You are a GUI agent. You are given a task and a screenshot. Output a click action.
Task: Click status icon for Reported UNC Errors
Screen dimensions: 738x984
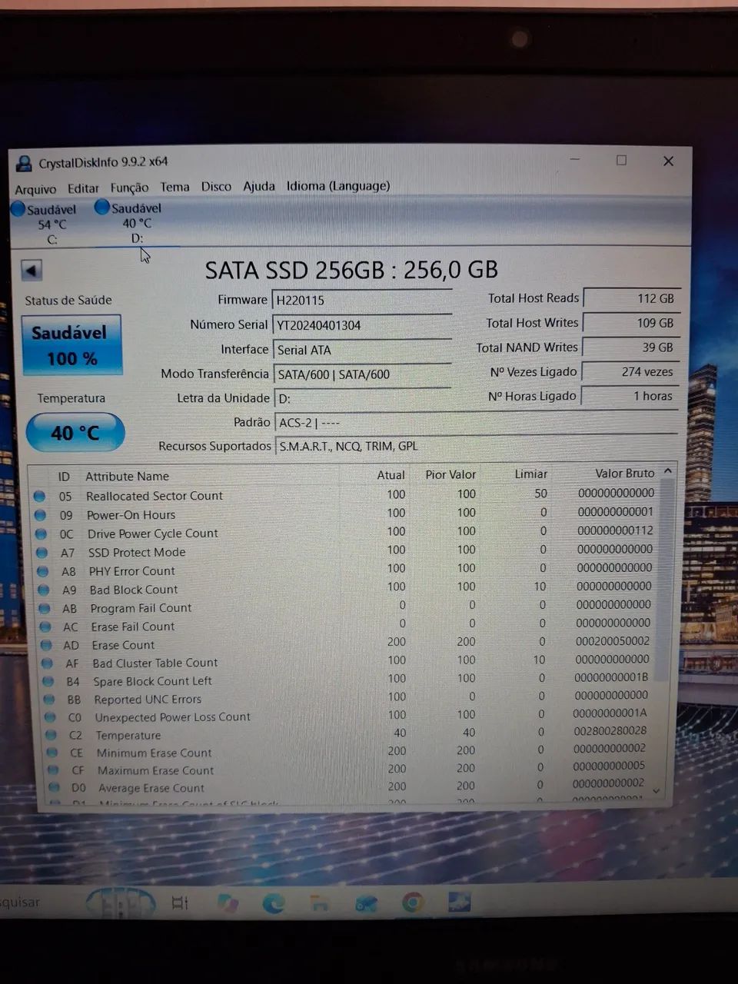click(49, 700)
